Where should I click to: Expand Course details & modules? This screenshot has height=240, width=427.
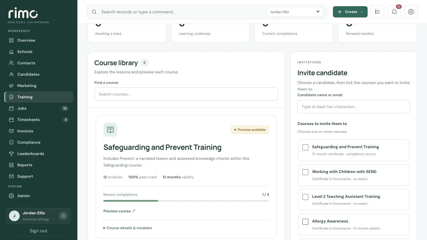pyautogui.click(x=128, y=228)
